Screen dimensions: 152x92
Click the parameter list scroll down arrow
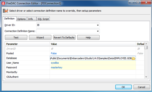point(146,77)
